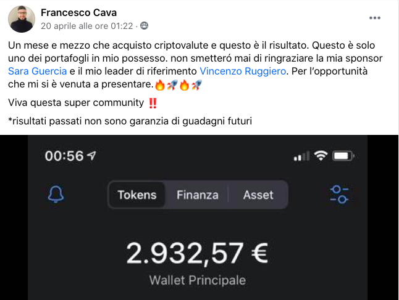Open the three-dots post options menu

[375, 18]
